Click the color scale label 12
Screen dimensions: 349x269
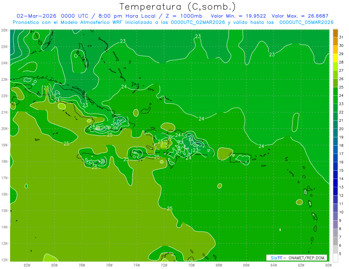341,195
